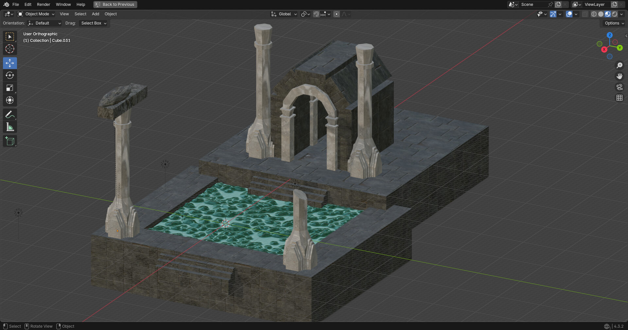Viewport: 628px width, 330px height.
Task: Select the Transform tool
Action: click(10, 100)
